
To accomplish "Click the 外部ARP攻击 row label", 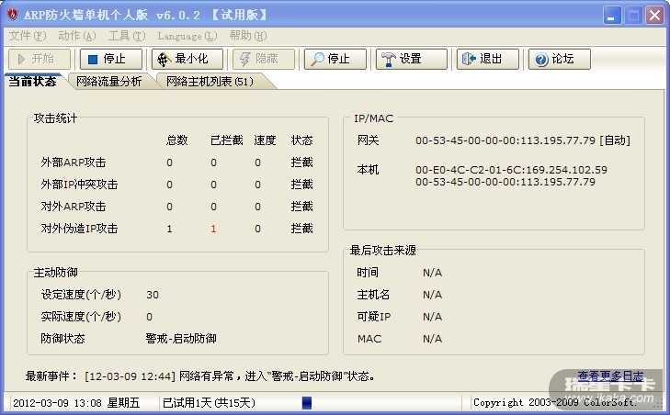I will pos(74,163).
